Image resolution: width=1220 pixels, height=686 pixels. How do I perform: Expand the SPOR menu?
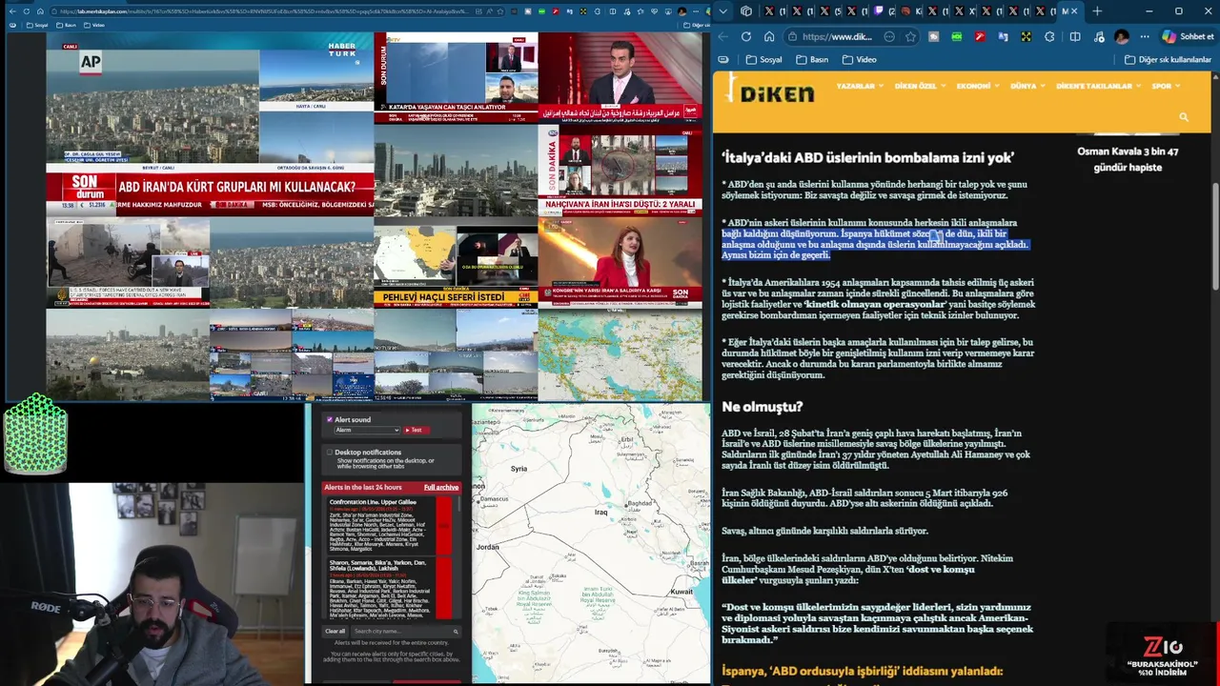1166,86
